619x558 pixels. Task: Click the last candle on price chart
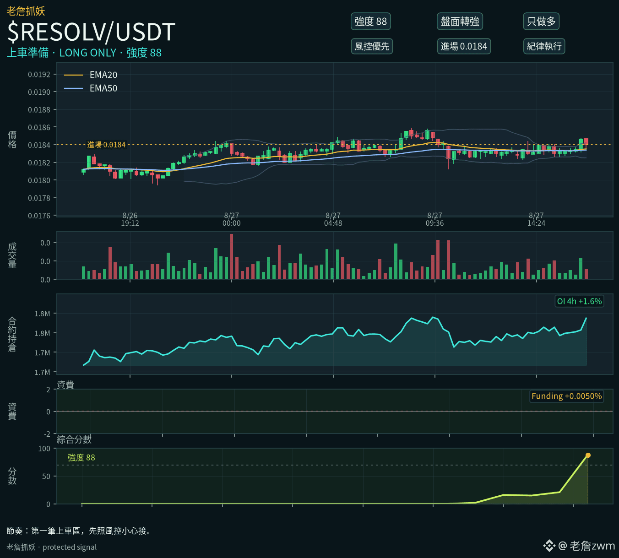click(x=586, y=143)
